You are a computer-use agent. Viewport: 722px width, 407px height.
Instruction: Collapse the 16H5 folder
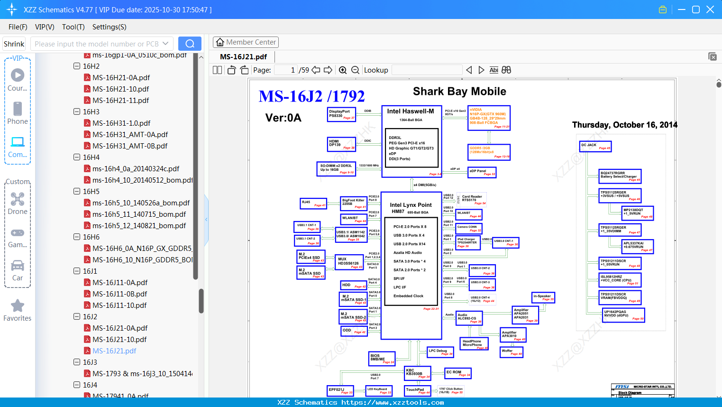pos(77,192)
